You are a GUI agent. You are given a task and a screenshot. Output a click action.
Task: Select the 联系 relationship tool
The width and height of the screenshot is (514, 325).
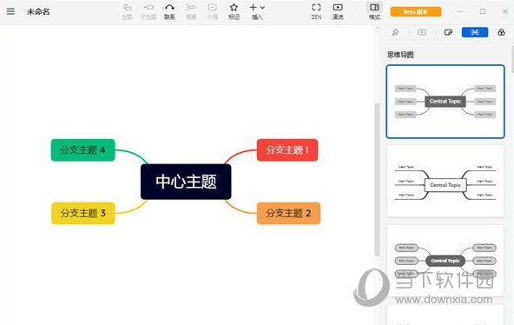(169, 11)
